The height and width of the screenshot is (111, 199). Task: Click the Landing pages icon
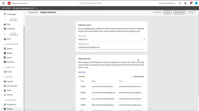point(5,14)
